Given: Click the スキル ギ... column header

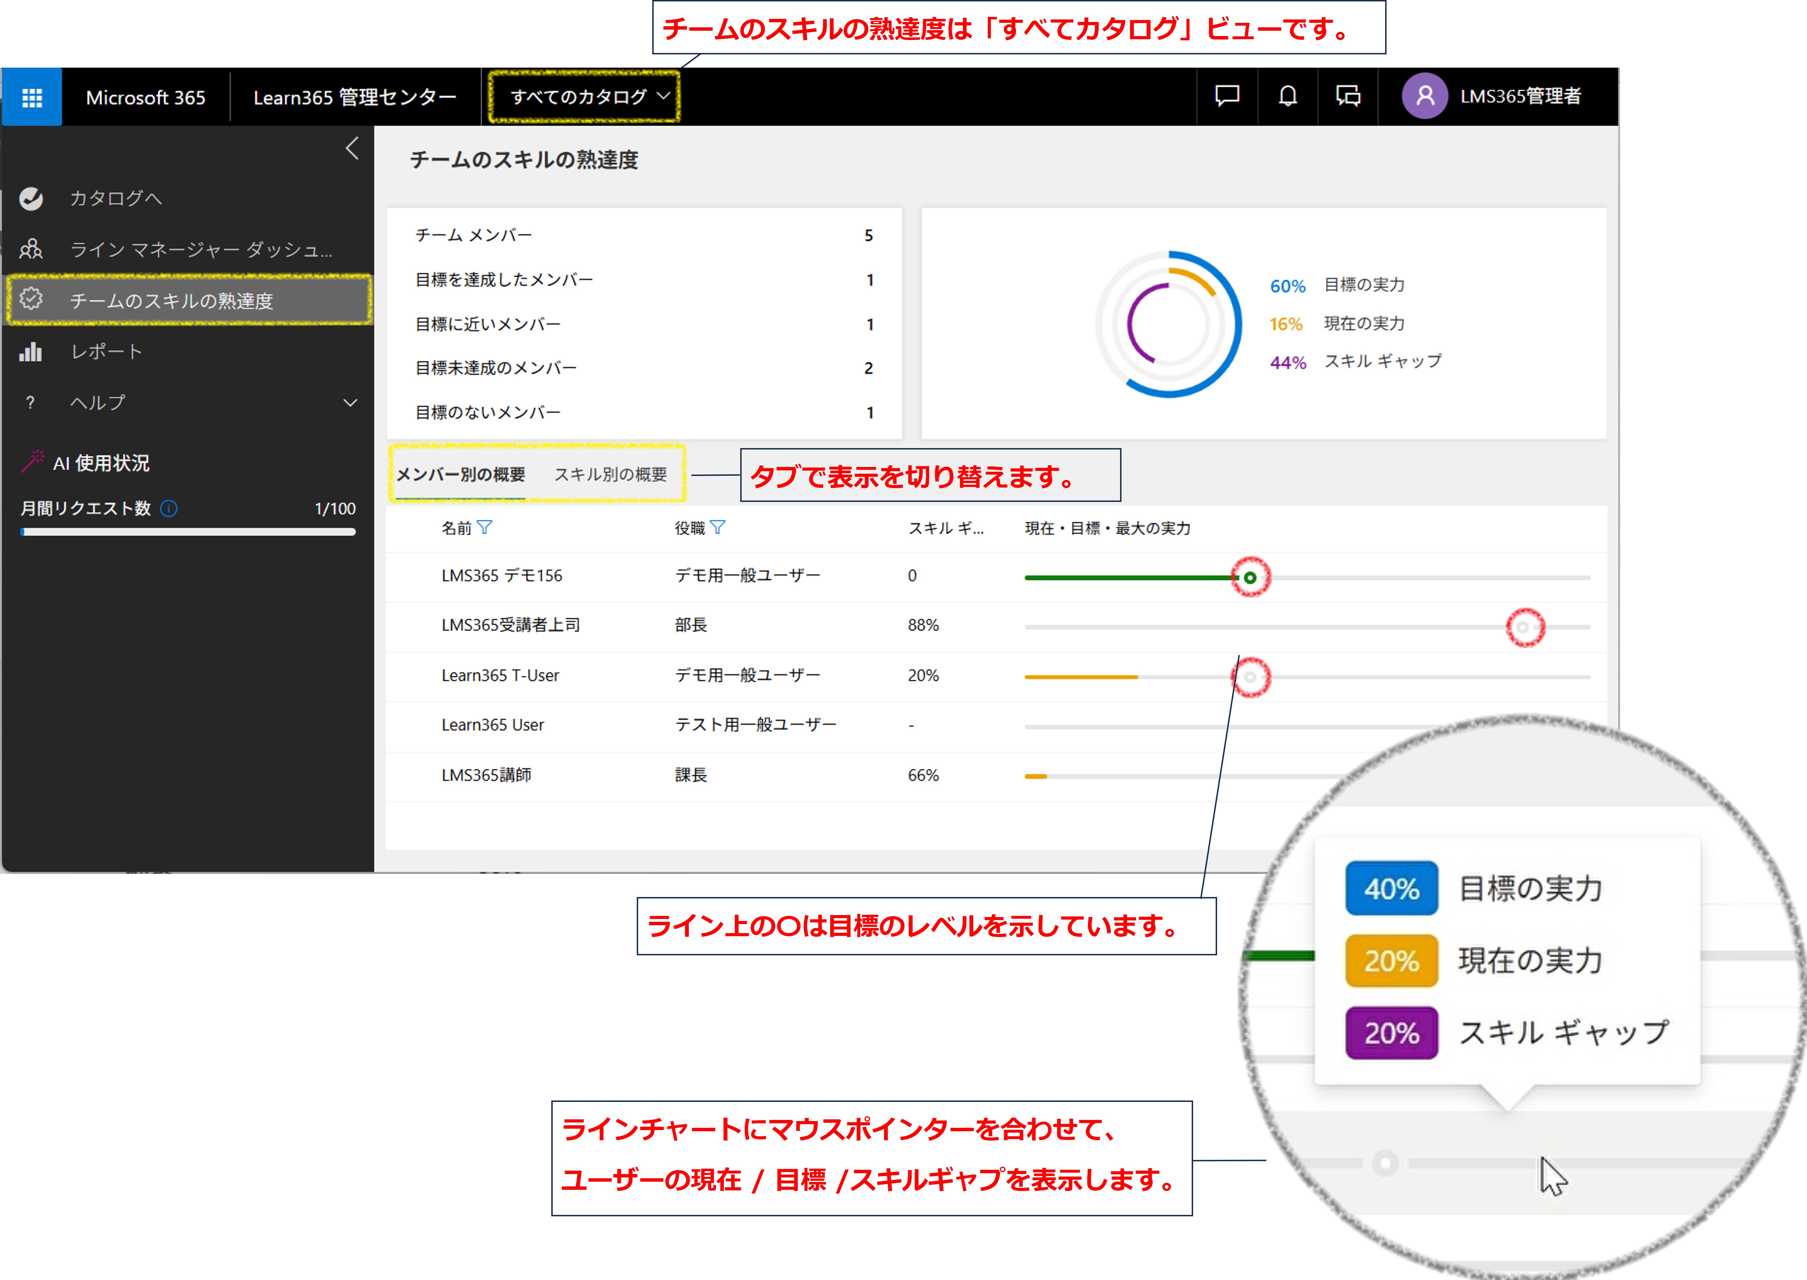Looking at the screenshot, I should tap(946, 528).
